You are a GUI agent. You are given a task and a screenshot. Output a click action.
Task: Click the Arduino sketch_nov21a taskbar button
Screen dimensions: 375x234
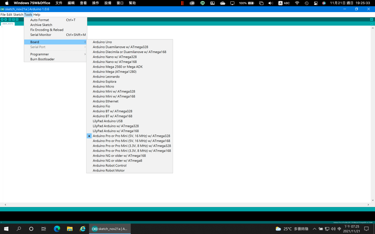pyautogui.click(x=110, y=229)
